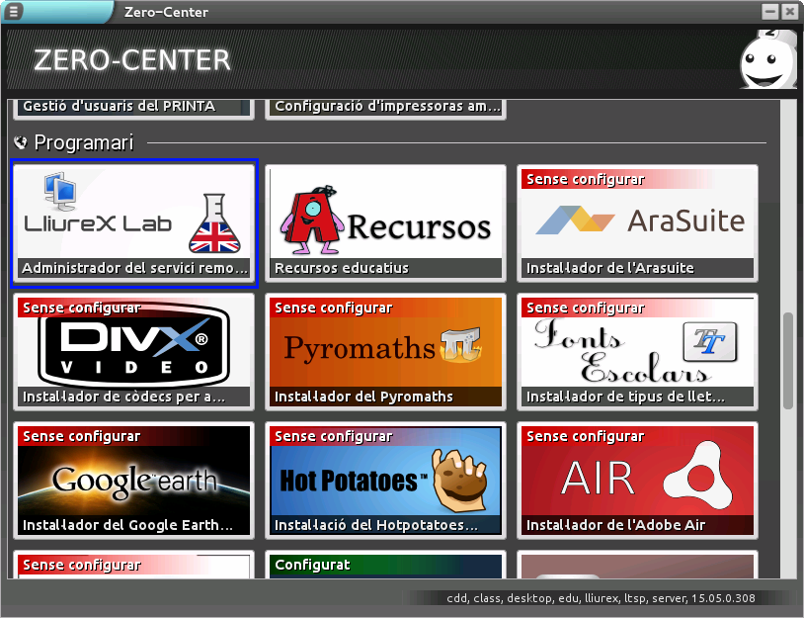This screenshot has width=804, height=618.
Task: Open the LliureX Lab remote service administrator
Action: (133, 223)
